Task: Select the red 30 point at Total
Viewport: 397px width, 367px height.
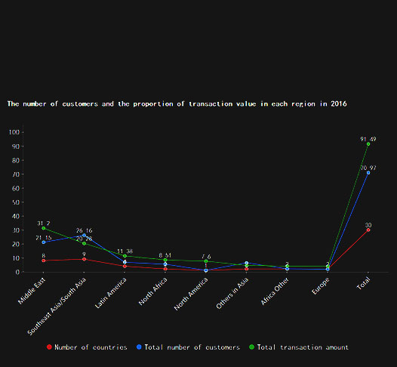Action: tap(368, 230)
